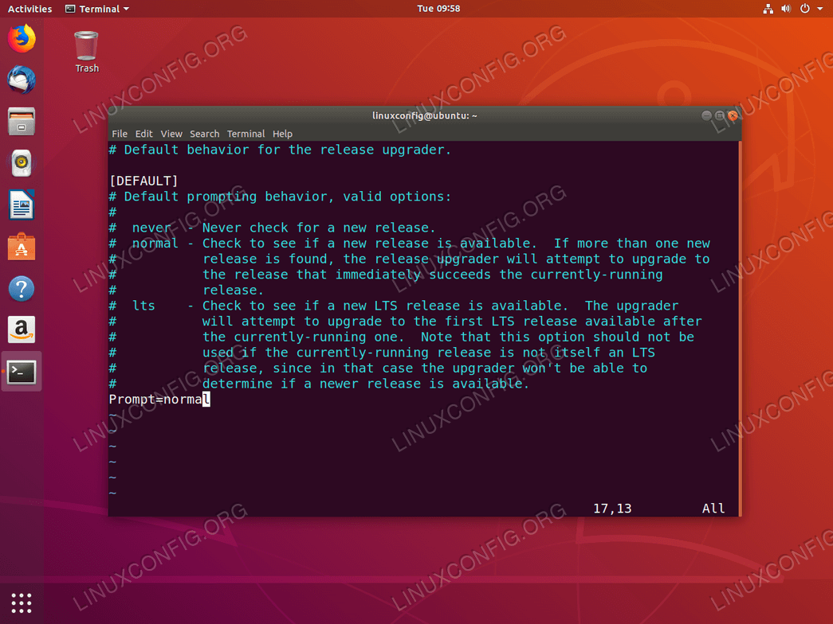Close the terminal window
The image size is (833, 624).
733,115
